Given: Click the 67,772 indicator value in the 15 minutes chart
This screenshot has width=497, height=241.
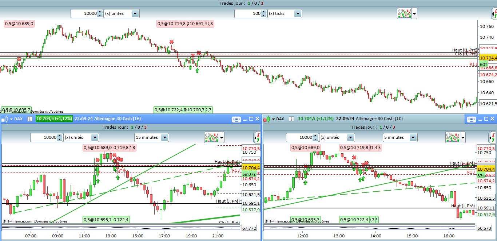Looking at the screenshot, I should click(249, 228).
